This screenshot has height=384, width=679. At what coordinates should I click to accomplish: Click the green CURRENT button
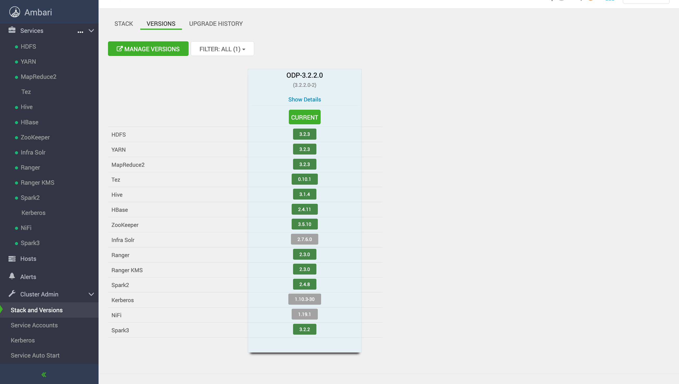[x=305, y=117]
